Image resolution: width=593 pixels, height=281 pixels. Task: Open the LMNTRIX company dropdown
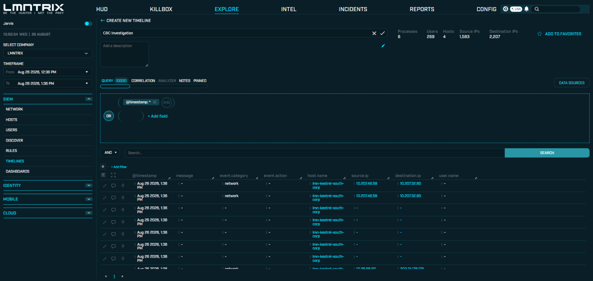coord(48,53)
